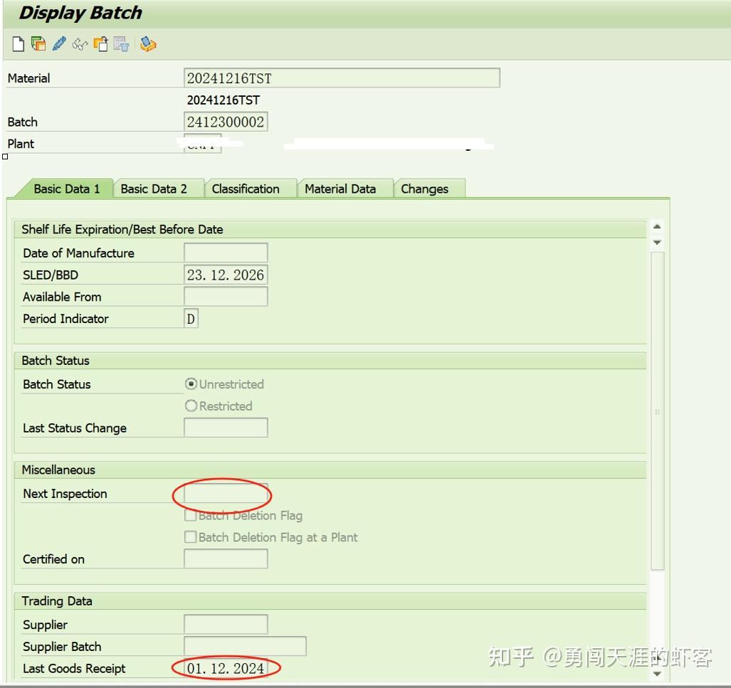This screenshot has width=731, height=688.
Task: Enable the Batch Deletion Flag checkbox
Action: pos(191,515)
